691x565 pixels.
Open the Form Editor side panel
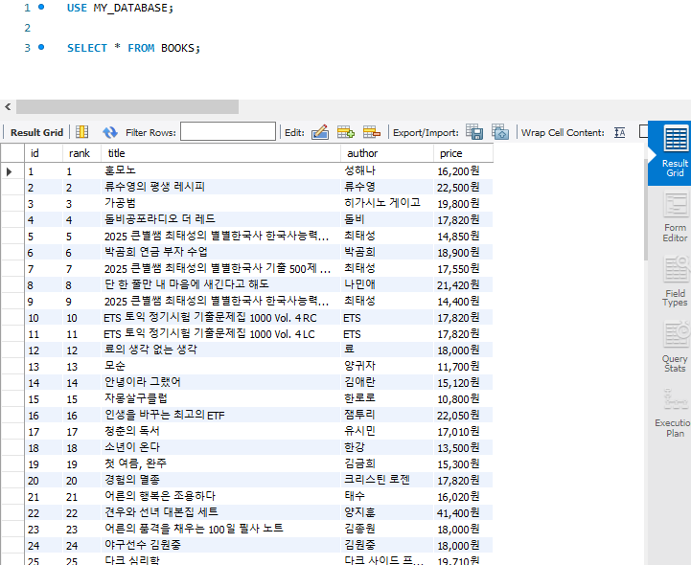(675, 217)
